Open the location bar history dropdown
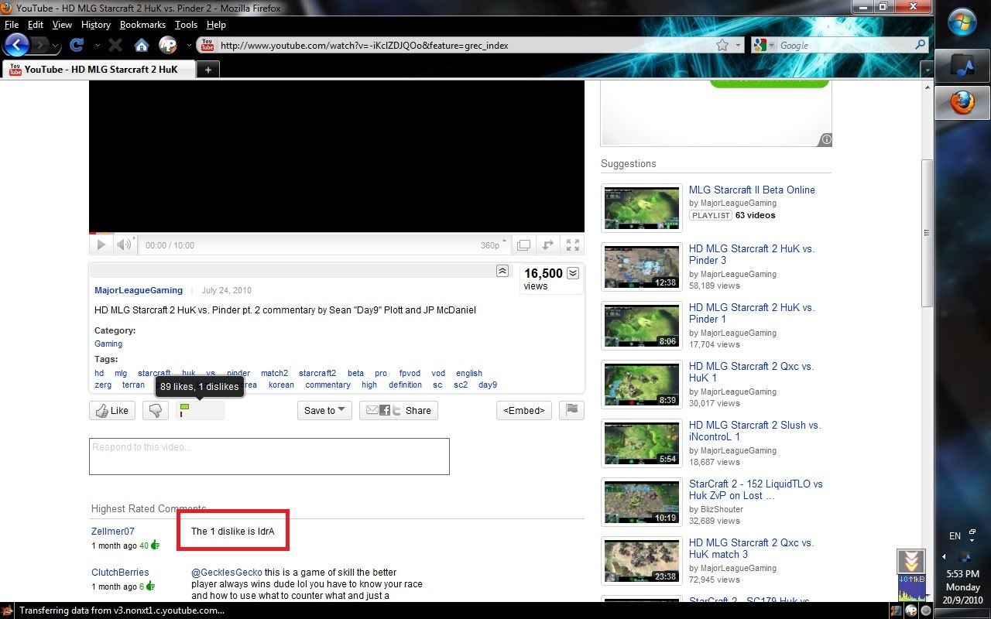Image resolution: width=991 pixels, height=619 pixels. click(x=739, y=46)
